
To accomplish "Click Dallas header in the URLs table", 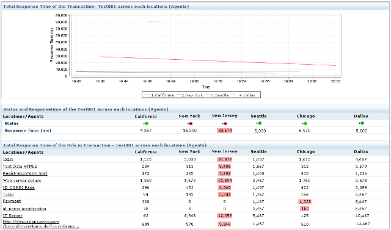I will 361,151.
